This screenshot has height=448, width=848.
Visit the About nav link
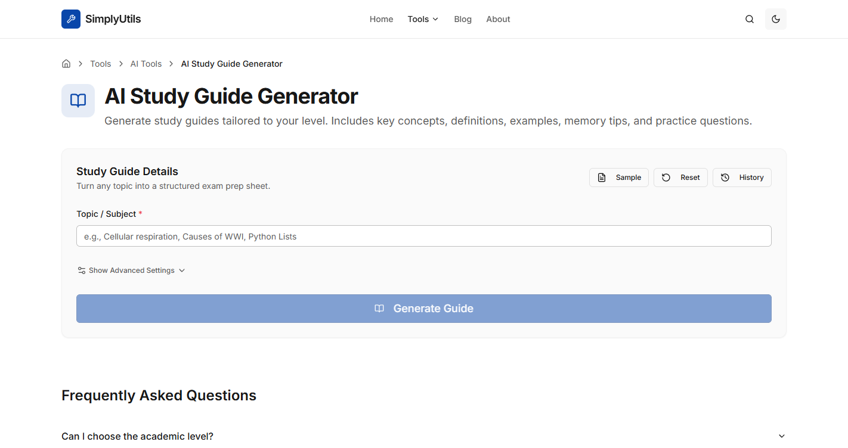pyautogui.click(x=498, y=19)
